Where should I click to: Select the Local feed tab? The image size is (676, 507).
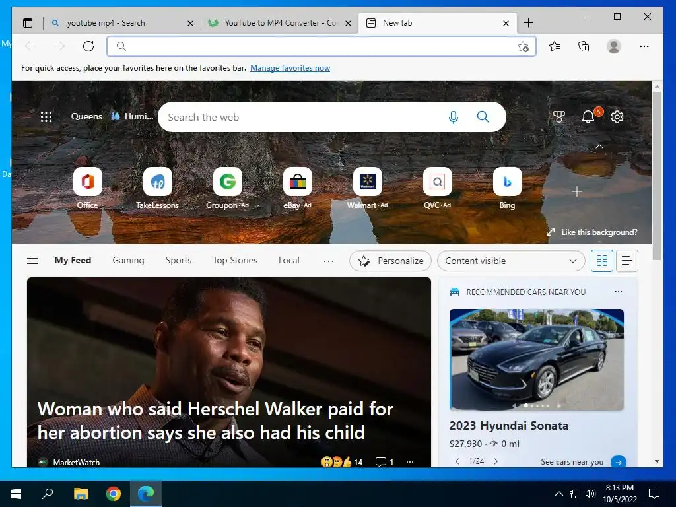click(288, 260)
